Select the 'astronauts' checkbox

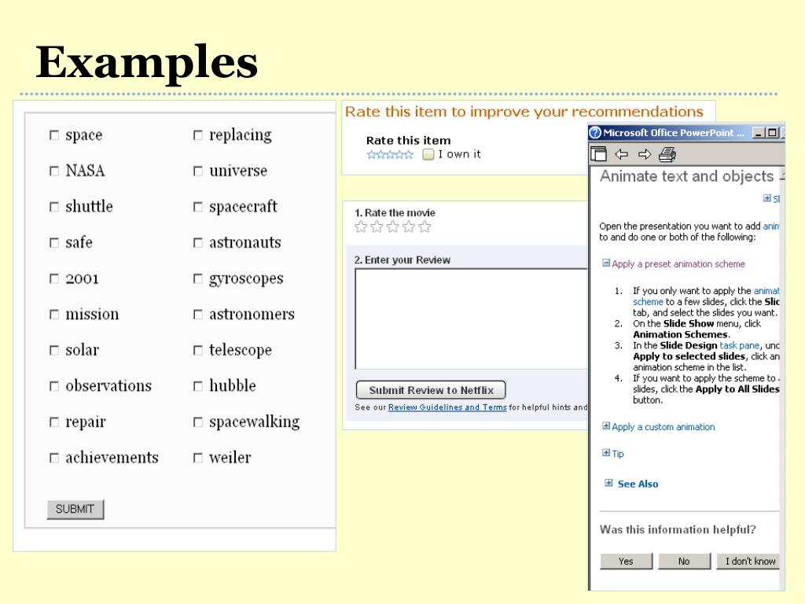pyautogui.click(x=197, y=243)
